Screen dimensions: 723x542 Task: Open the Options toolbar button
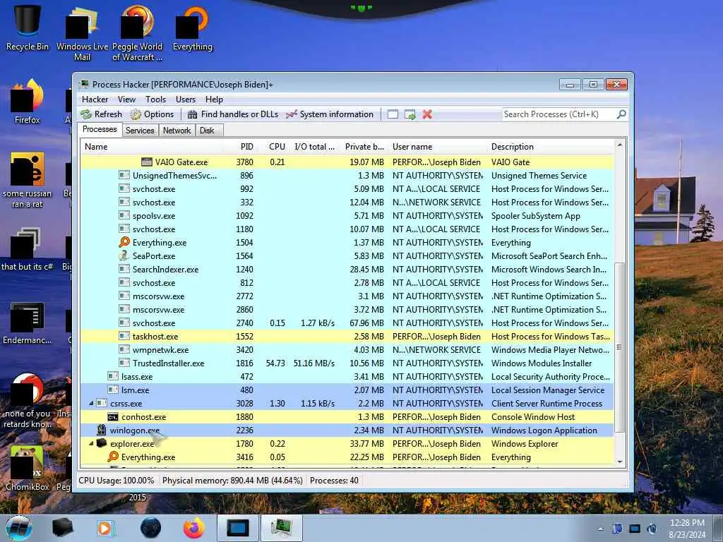tap(153, 114)
